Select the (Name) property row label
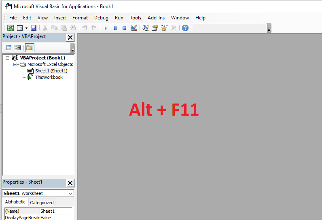The image size is (322, 220). [22, 211]
